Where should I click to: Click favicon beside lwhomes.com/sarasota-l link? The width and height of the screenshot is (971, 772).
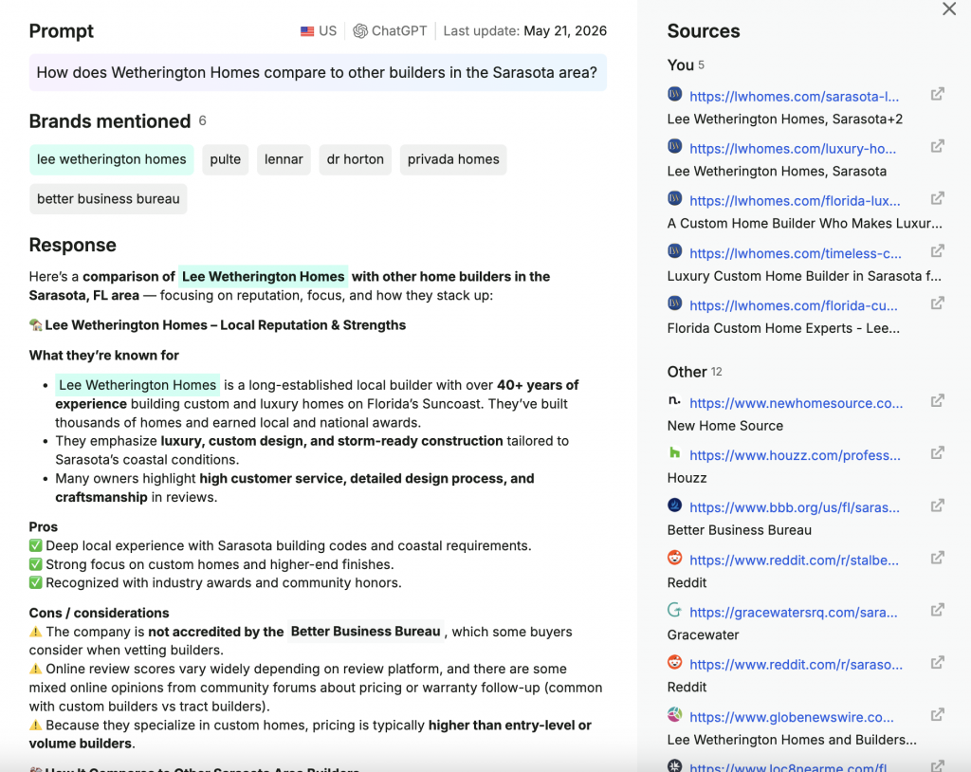click(674, 94)
